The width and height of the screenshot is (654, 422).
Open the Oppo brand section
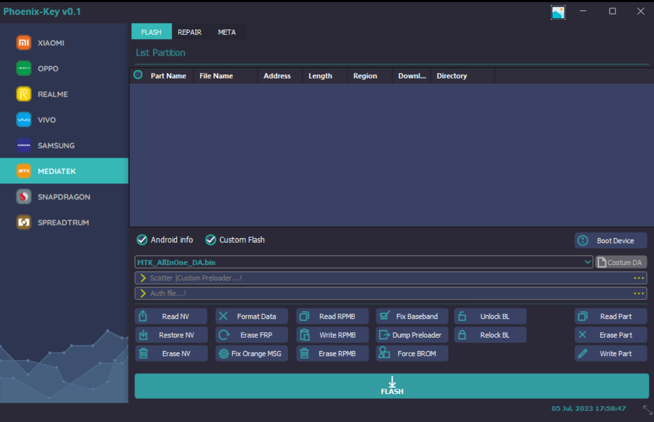tap(24, 69)
